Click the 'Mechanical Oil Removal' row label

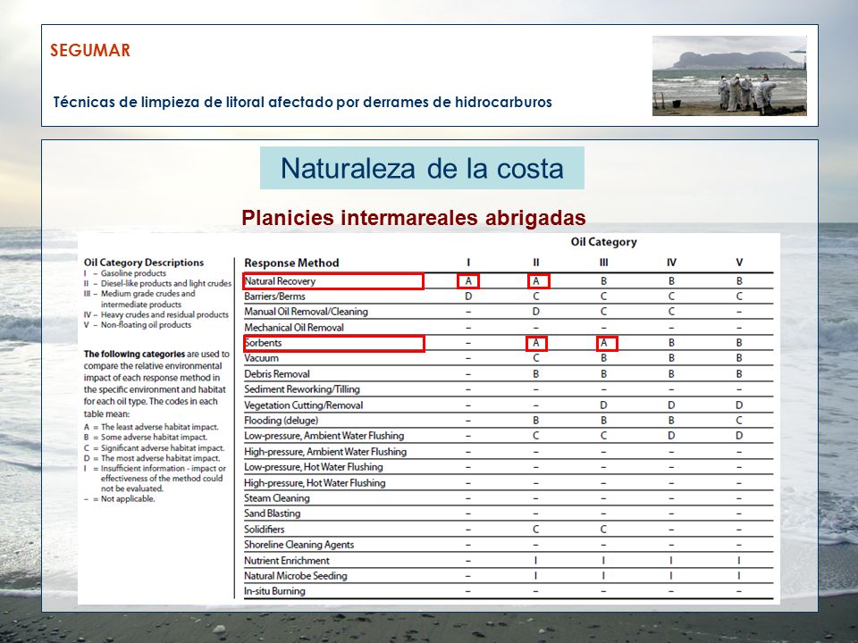(294, 328)
